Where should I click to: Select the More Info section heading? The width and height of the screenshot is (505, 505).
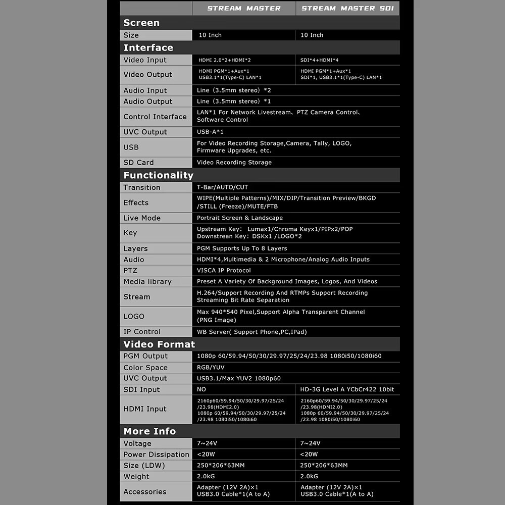point(149,431)
